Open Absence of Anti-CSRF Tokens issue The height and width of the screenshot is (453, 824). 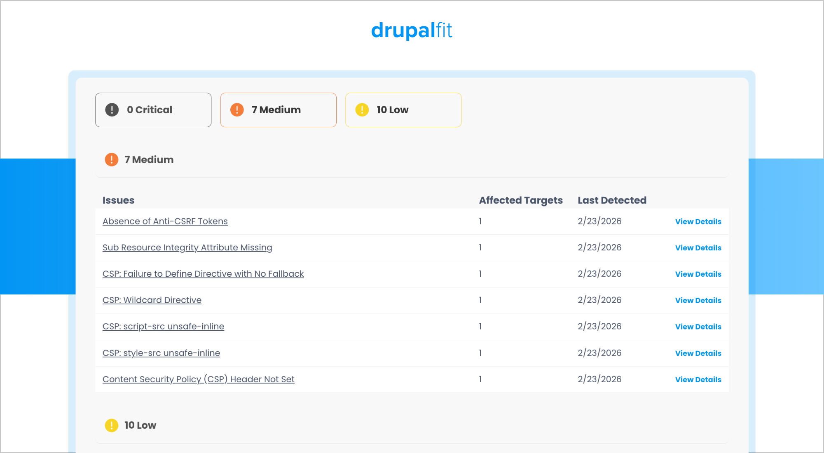click(165, 222)
